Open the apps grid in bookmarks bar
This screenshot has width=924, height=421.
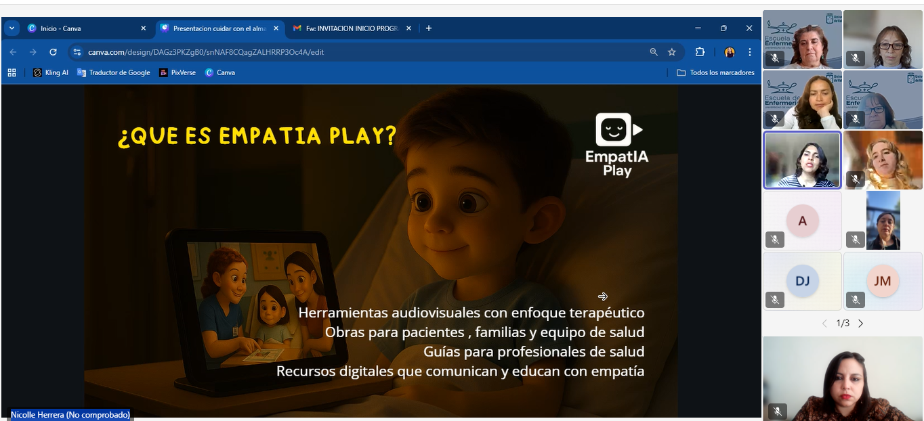[12, 72]
